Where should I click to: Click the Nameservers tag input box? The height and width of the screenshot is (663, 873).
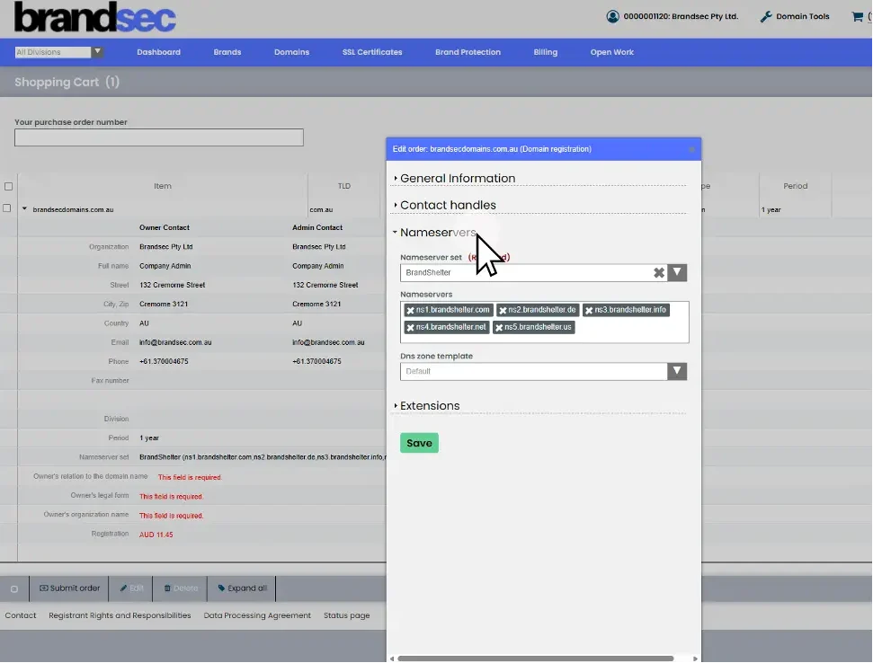[545, 322]
